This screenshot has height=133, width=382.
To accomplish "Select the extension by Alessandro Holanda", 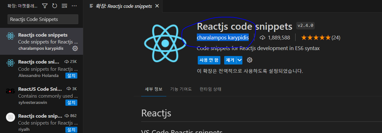I will 42,68.
